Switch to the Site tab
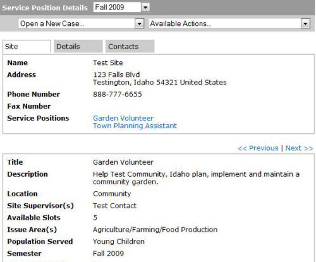 (x=27, y=47)
